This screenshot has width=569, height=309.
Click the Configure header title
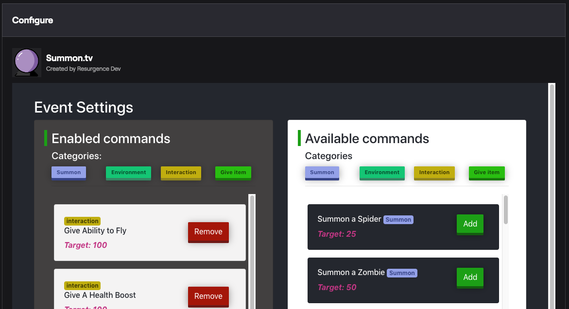pos(33,20)
